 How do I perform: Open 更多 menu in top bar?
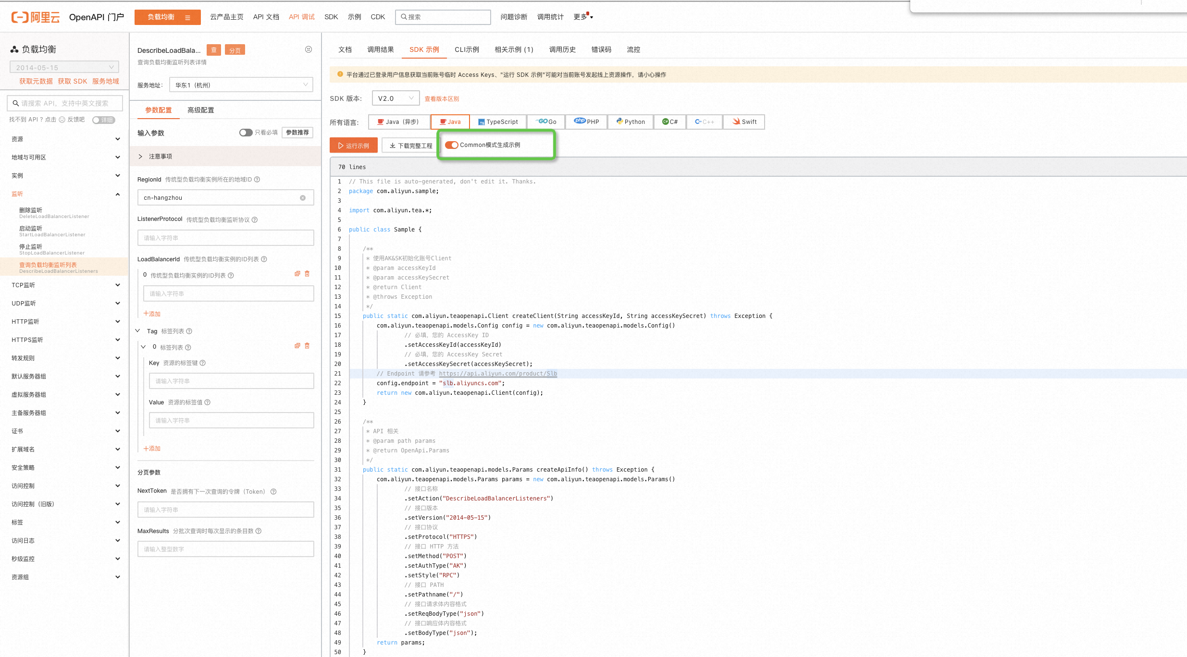583,17
